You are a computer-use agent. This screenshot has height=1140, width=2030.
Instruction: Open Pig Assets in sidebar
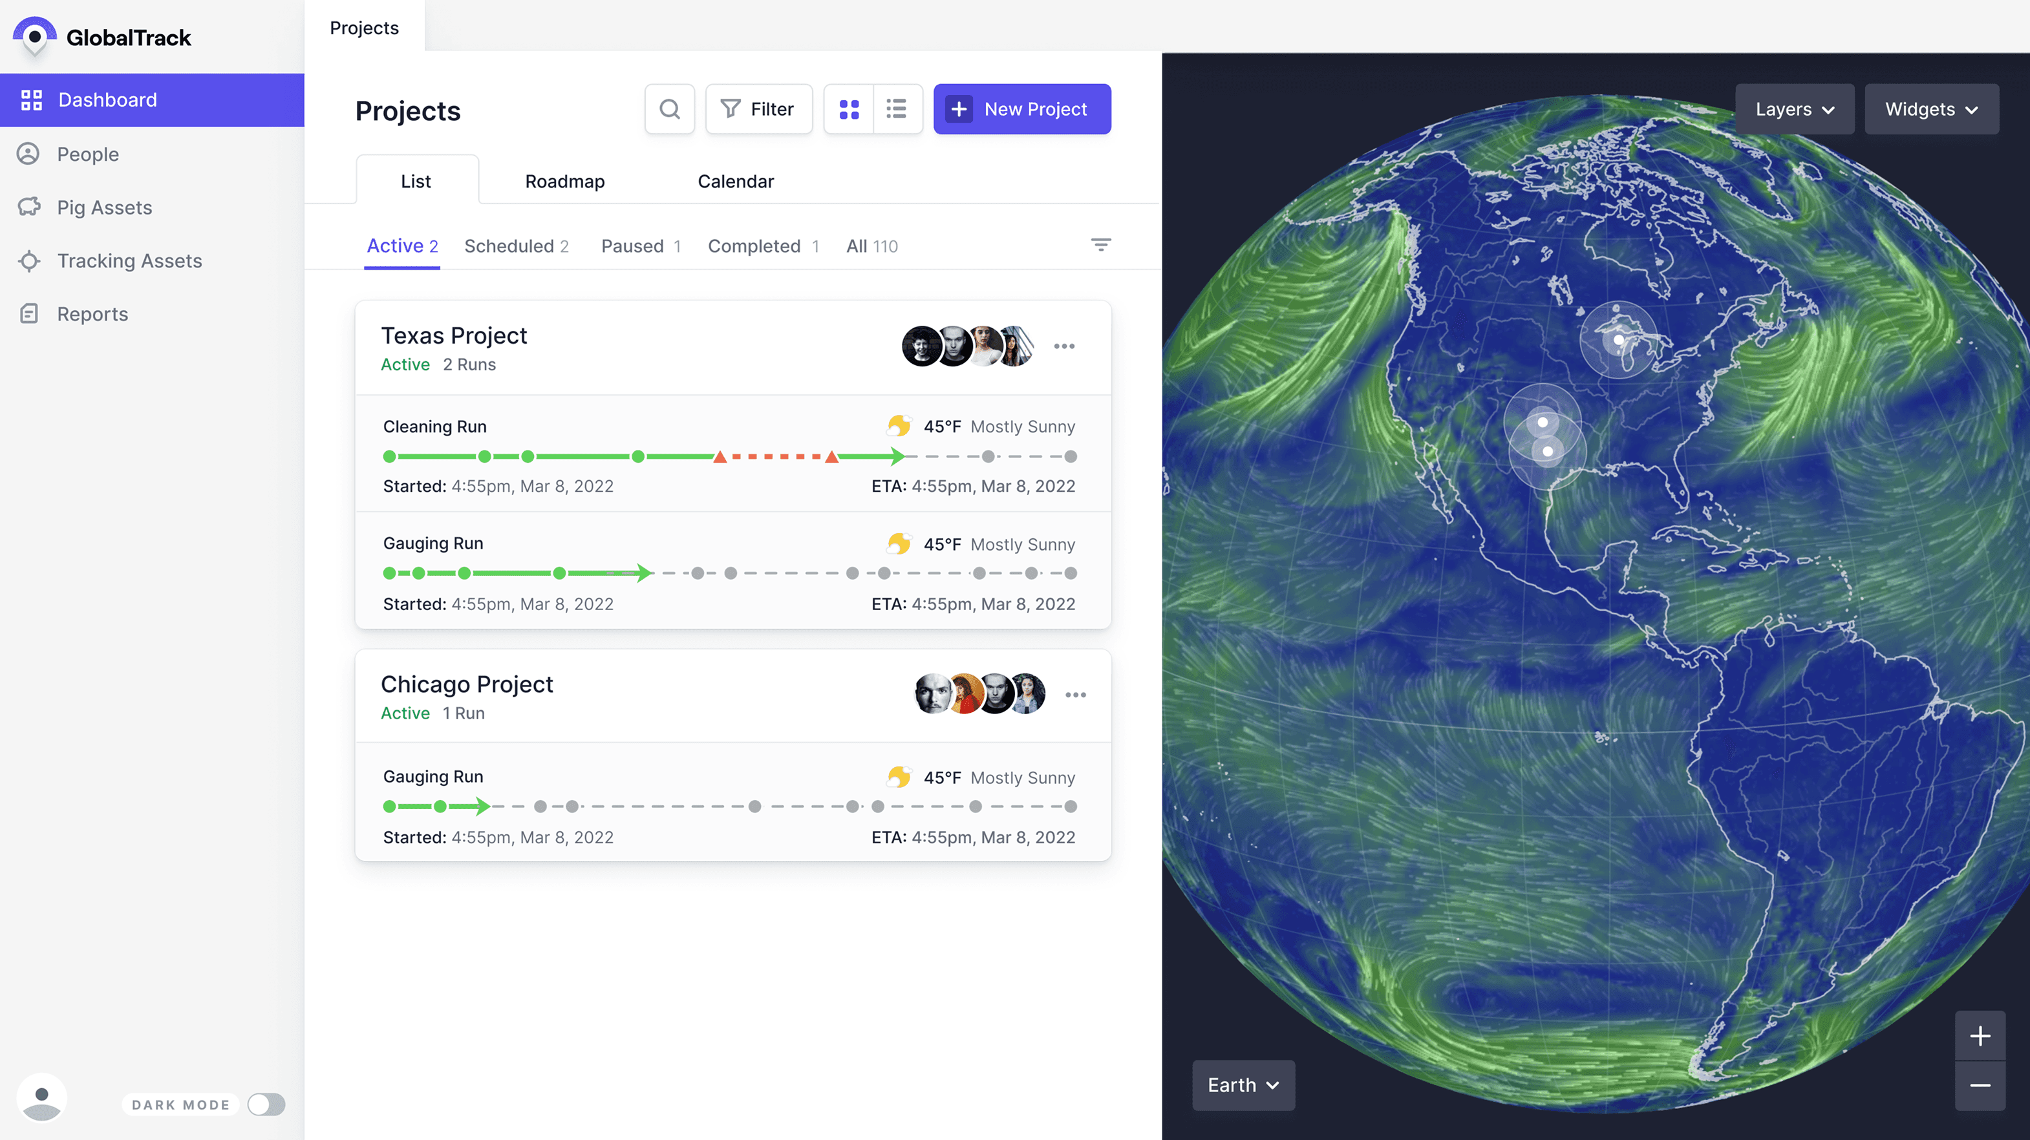[104, 207]
